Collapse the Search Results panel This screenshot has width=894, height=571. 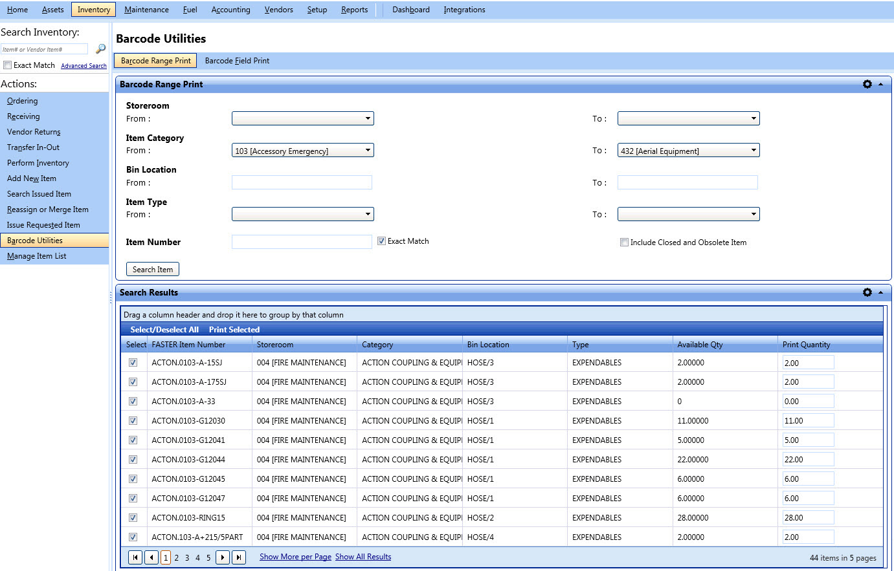pyautogui.click(x=880, y=292)
